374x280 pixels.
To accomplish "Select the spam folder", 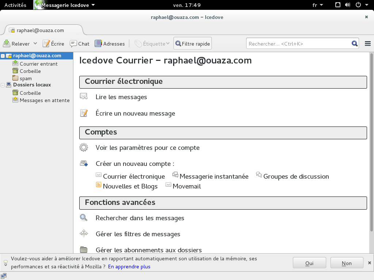I will [26, 79].
